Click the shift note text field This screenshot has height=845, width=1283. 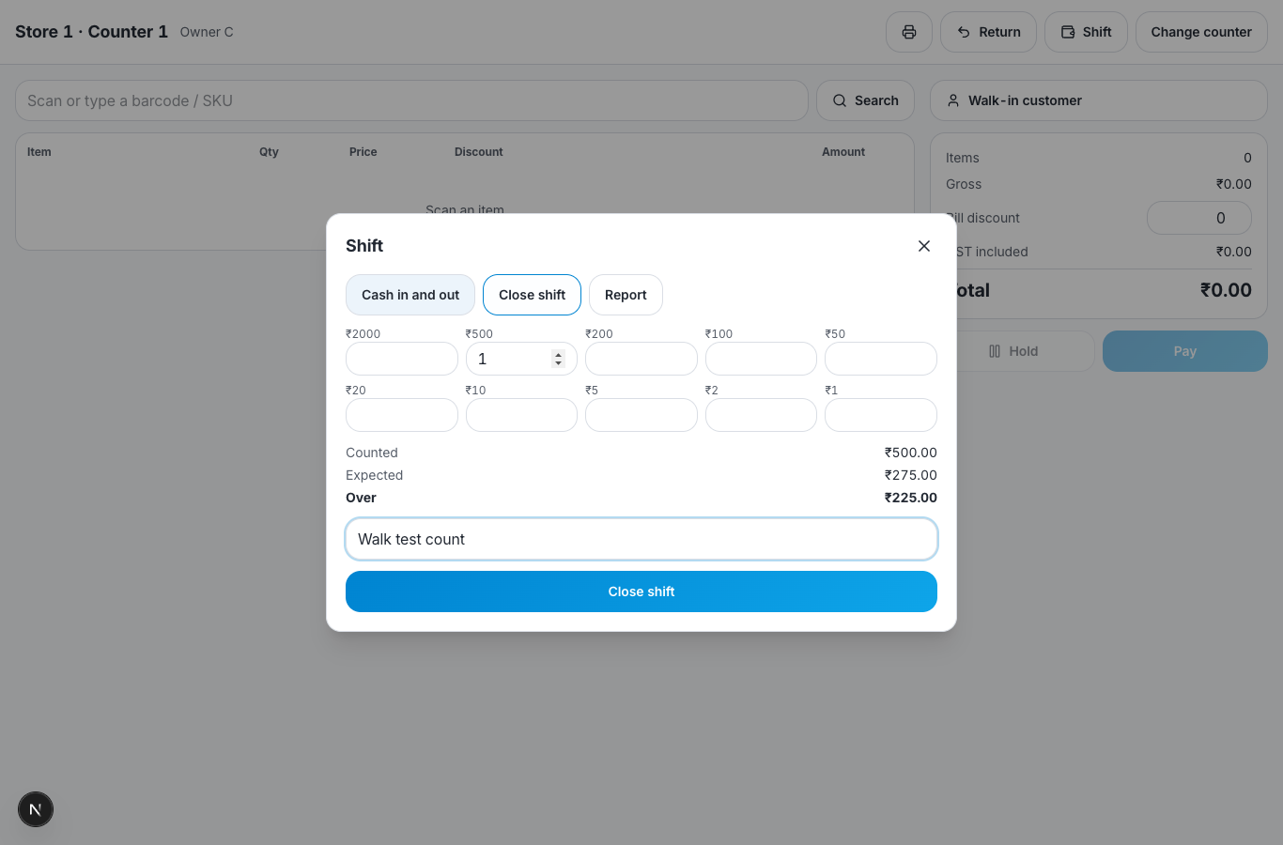[641, 539]
